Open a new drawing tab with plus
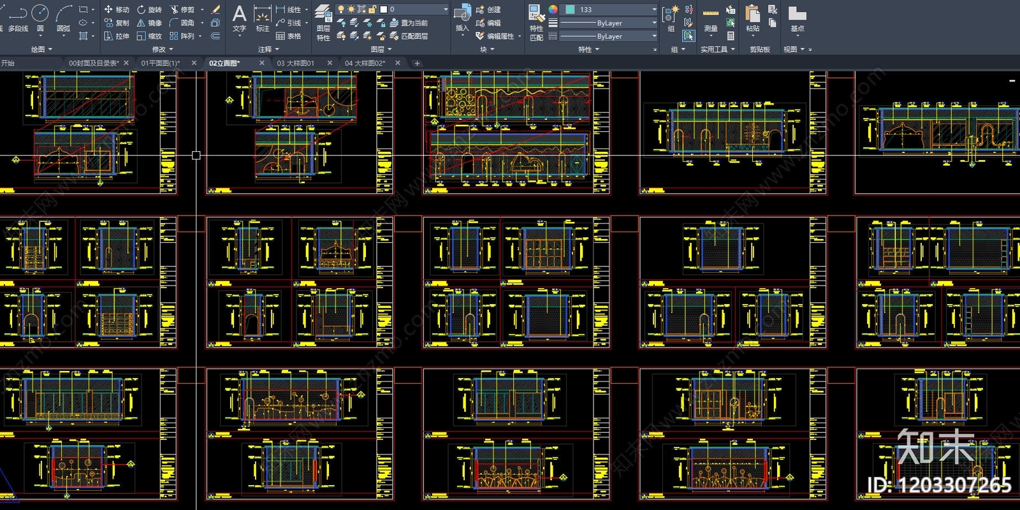 pyautogui.click(x=417, y=63)
